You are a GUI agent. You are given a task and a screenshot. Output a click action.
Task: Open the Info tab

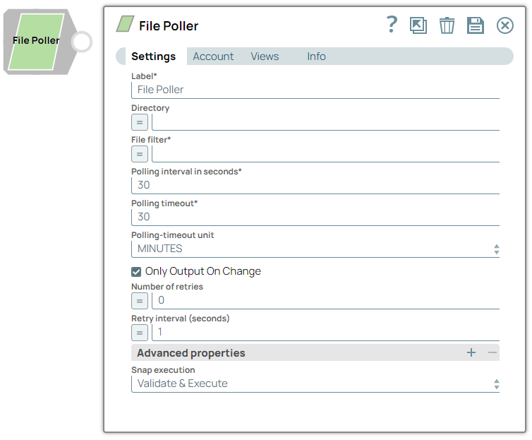coord(316,57)
